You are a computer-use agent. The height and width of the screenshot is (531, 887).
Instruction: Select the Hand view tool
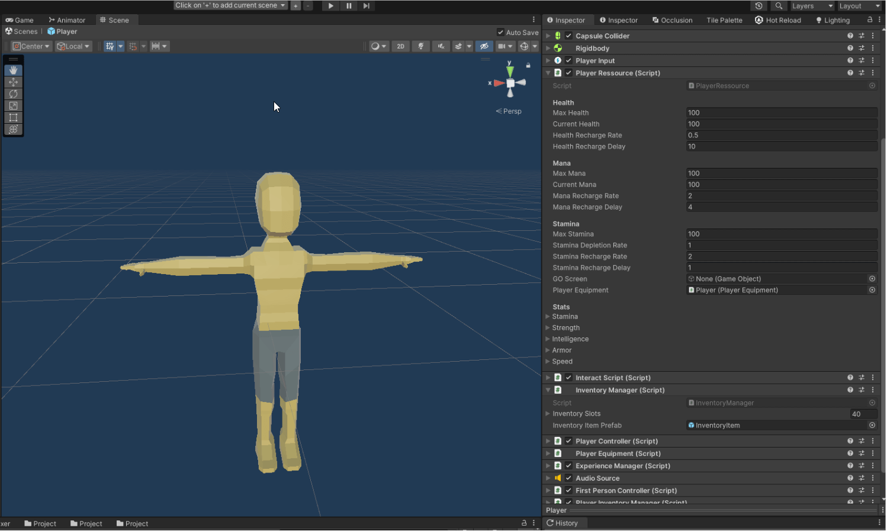tap(13, 70)
